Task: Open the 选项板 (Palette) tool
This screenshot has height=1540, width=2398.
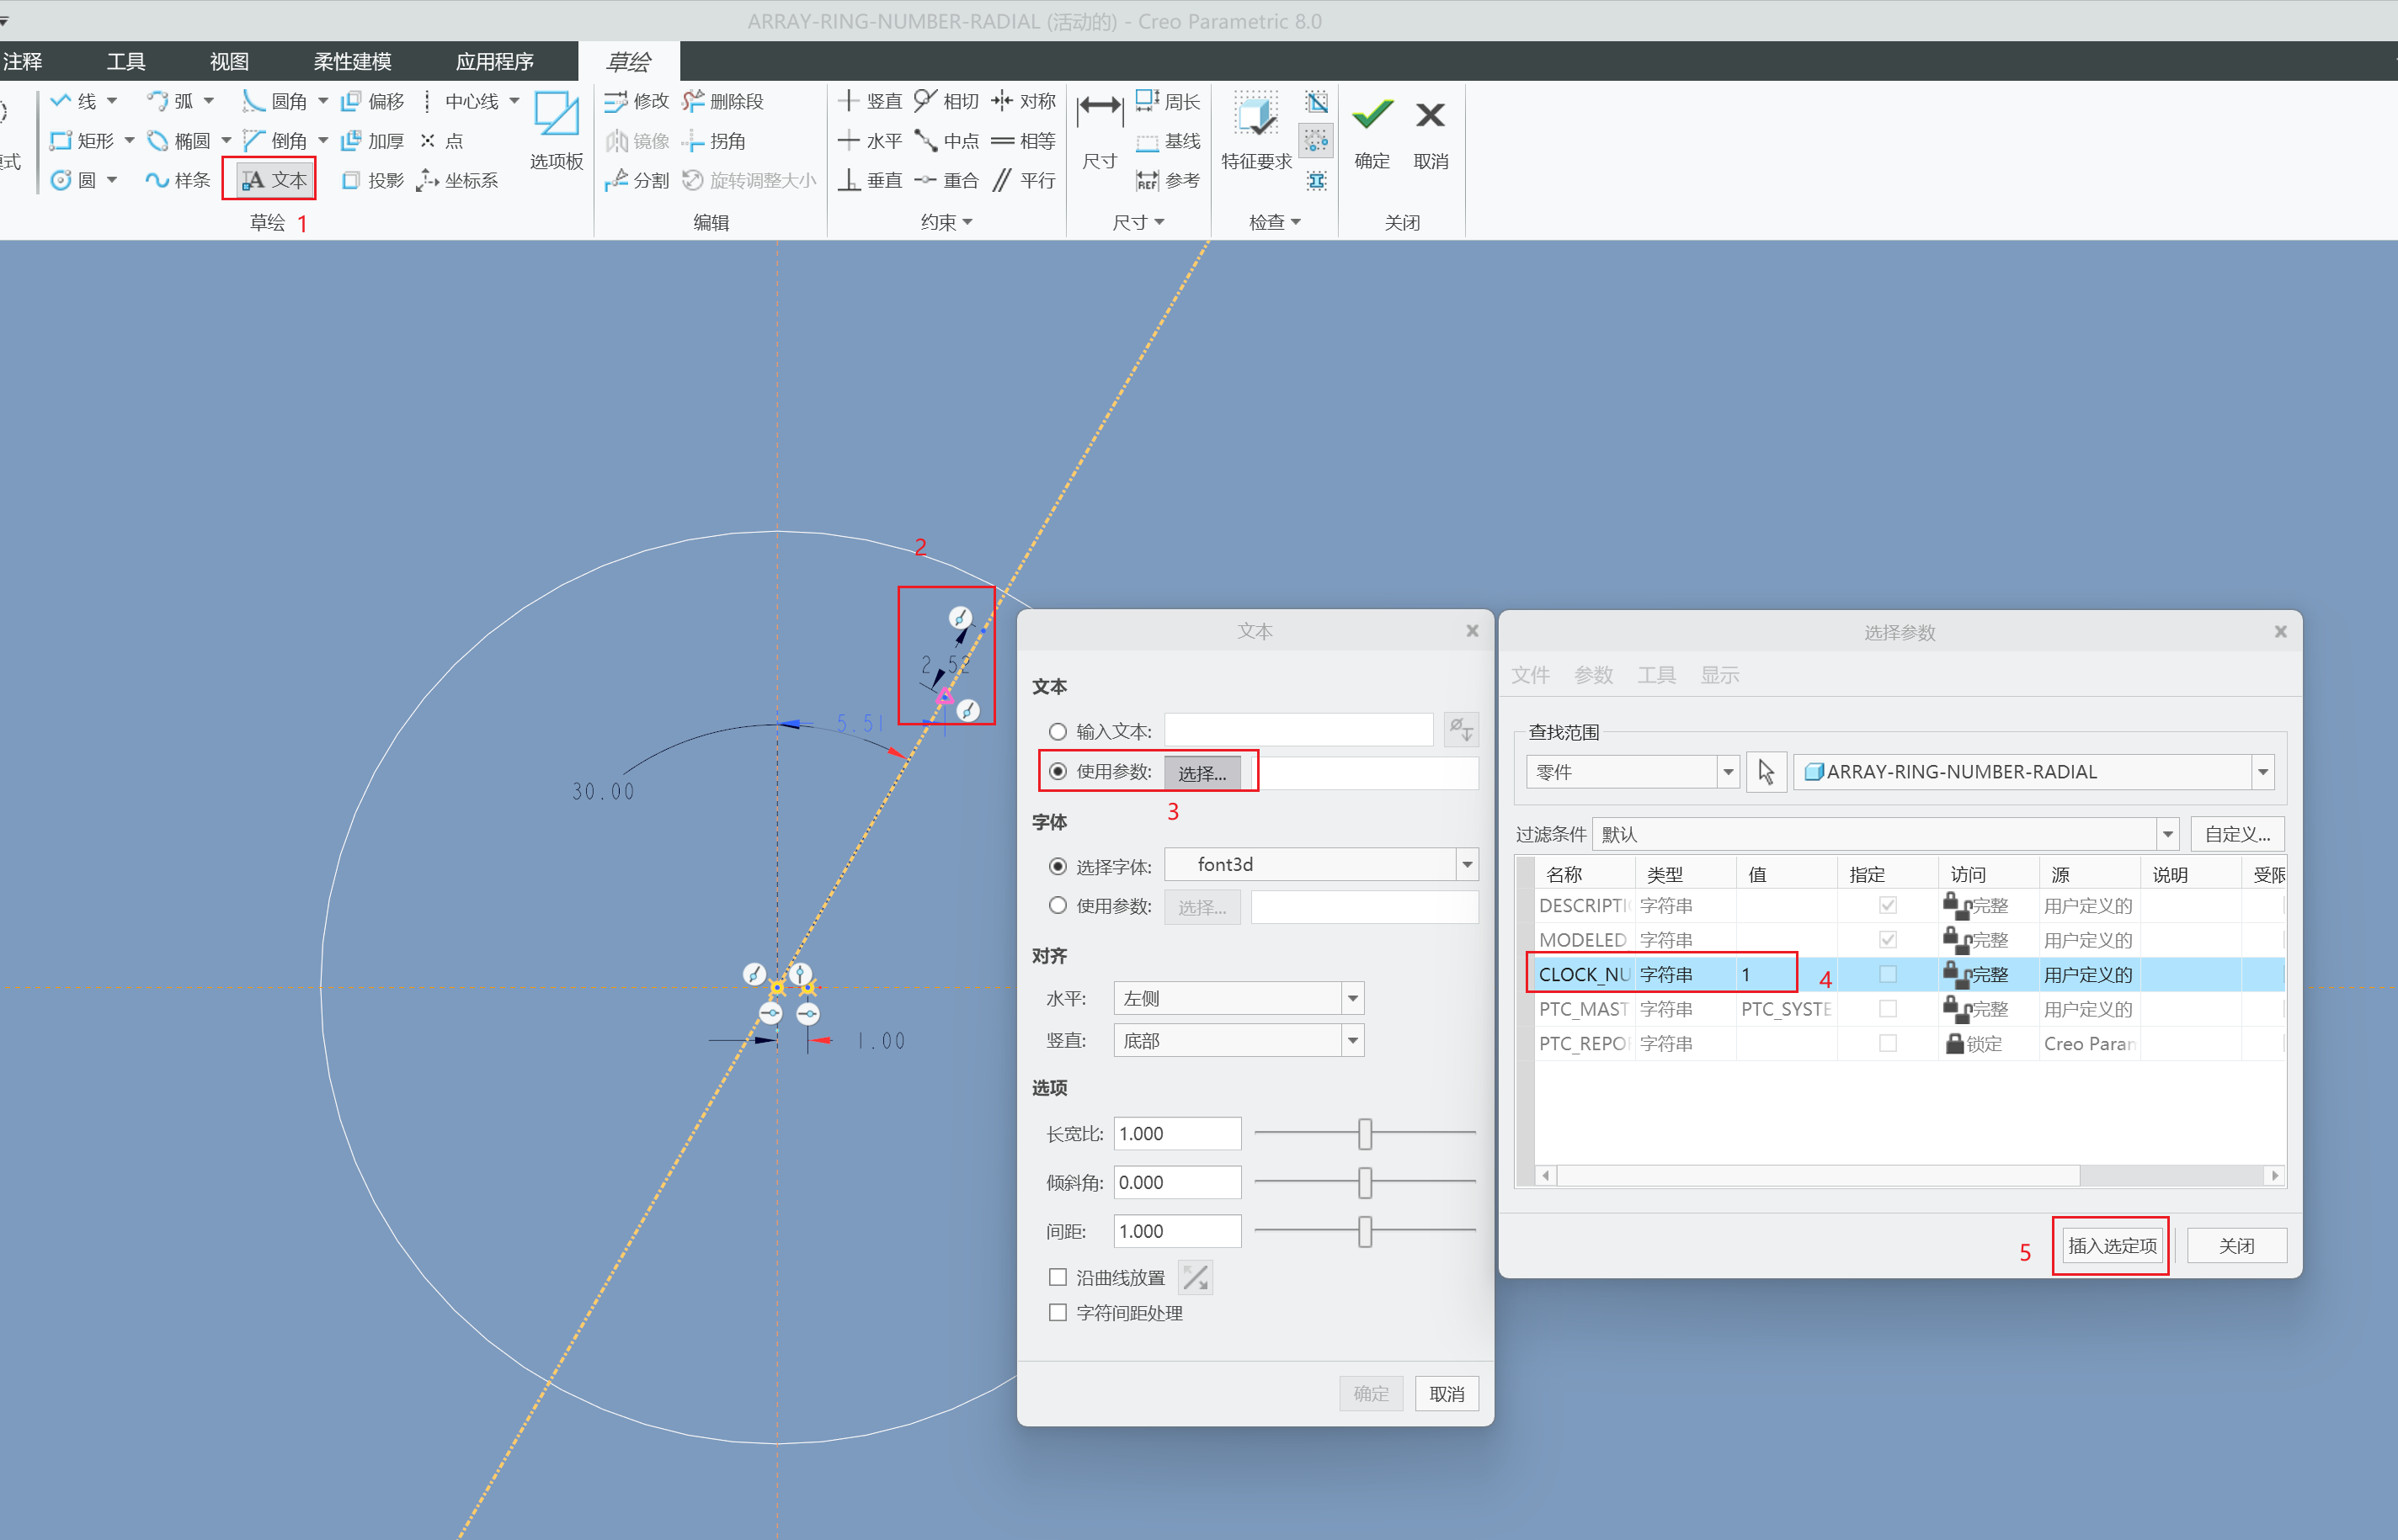Action: click(x=557, y=130)
